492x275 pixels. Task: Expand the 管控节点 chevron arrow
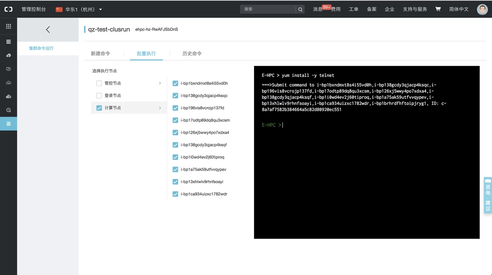click(x=160, y=83)
